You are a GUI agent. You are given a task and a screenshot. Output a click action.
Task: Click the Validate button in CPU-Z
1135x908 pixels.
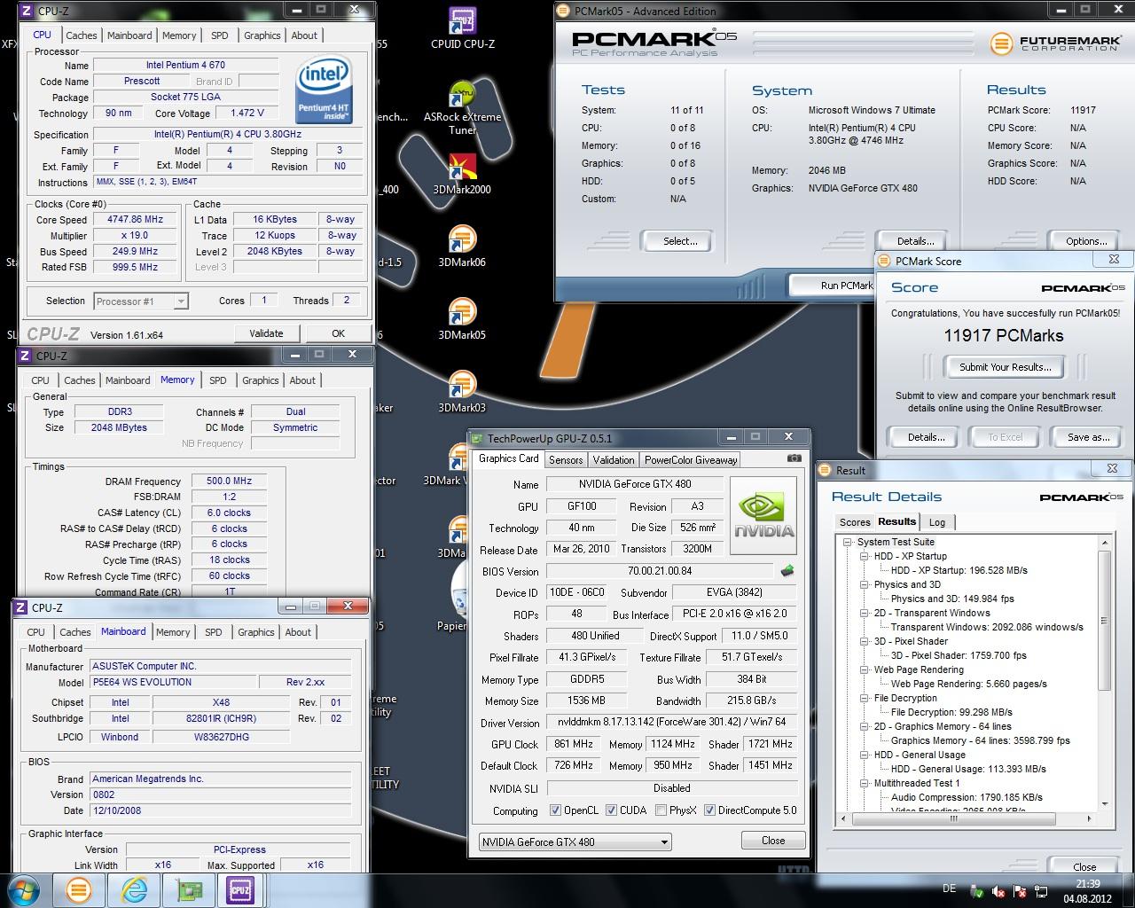266,333
